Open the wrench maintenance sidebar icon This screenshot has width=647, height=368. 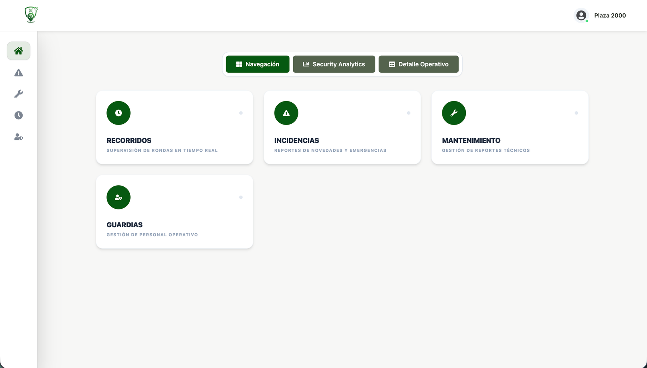[19, 94]
